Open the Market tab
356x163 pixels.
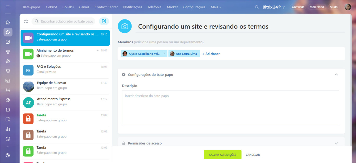coord(172,7)
